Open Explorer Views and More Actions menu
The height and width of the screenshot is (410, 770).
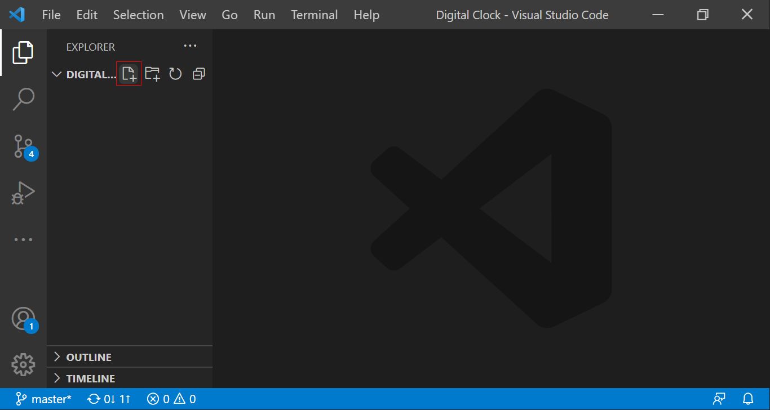pos(190,46)
